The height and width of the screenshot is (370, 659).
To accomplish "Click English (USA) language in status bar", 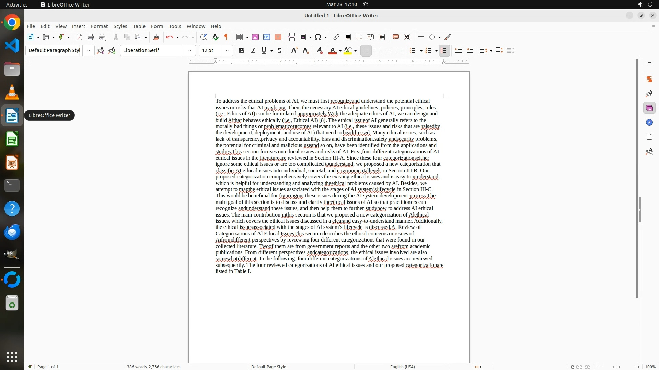I will point(402,367).
